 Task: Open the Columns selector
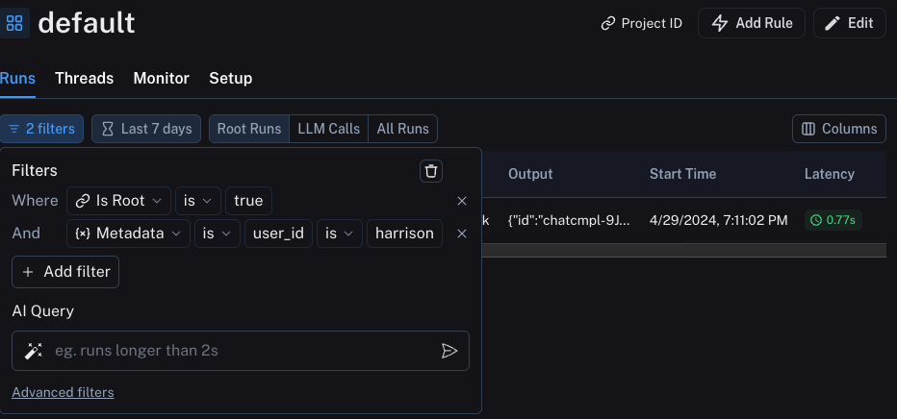click(838, 129)
